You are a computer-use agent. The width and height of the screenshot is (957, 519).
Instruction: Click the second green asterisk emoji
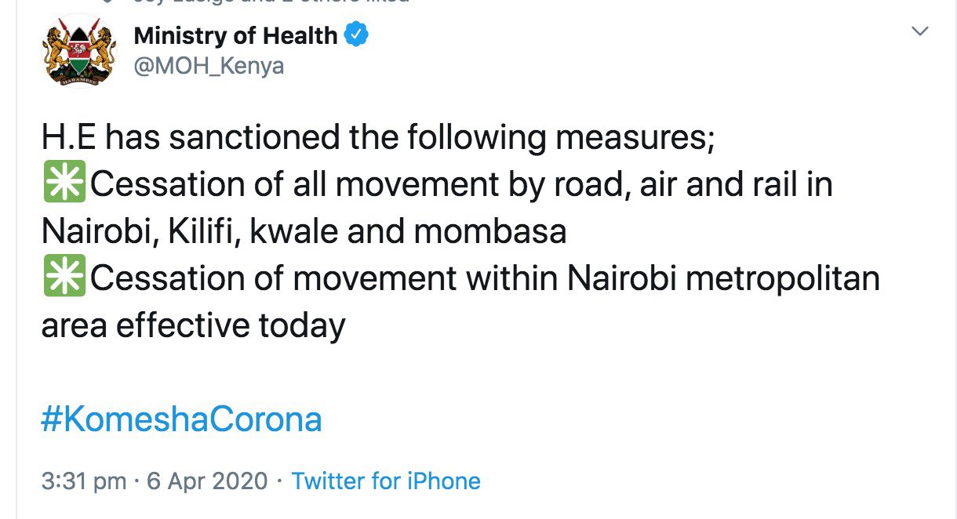(64, 279)
